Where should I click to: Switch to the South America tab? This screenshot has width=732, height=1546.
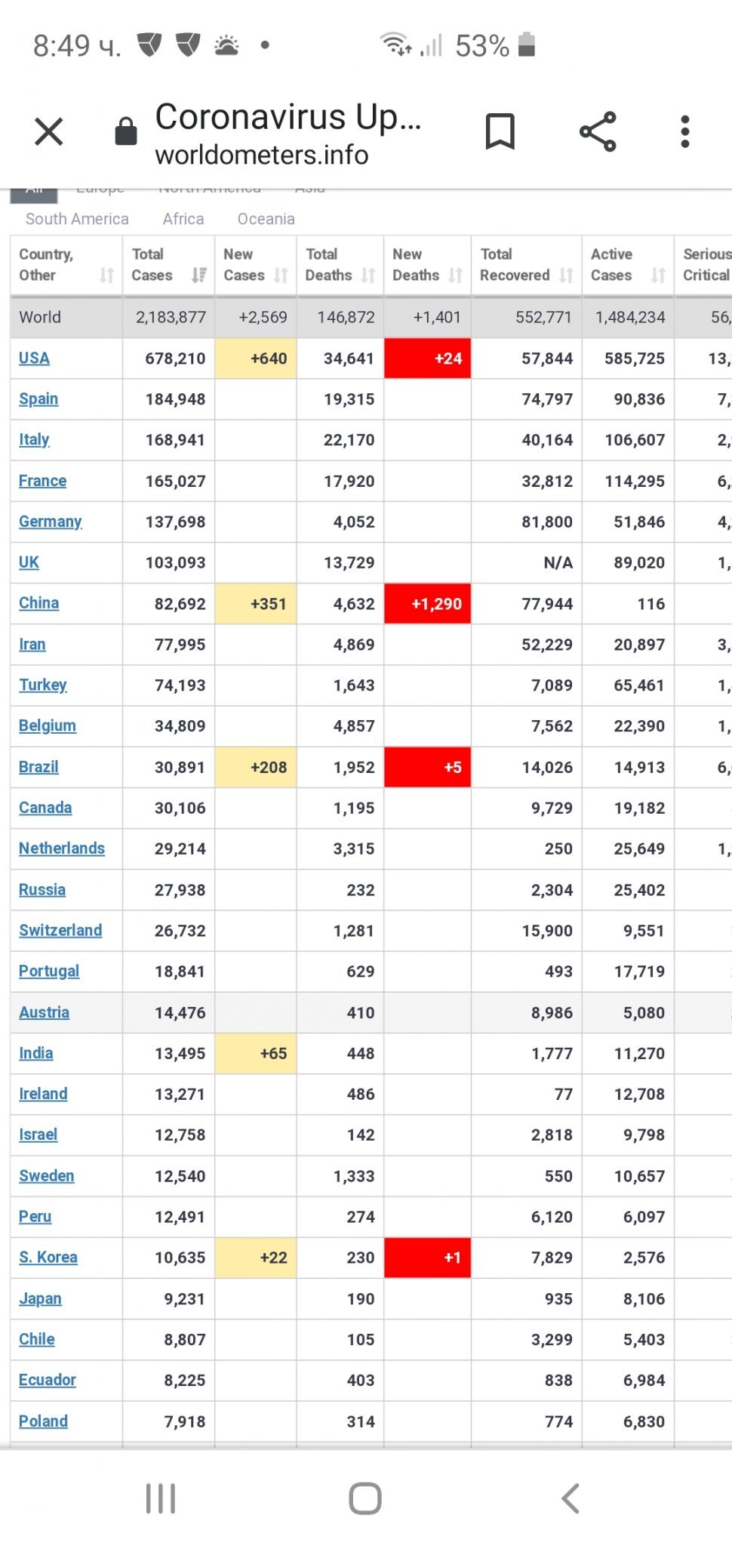click(x=77, y=219)
